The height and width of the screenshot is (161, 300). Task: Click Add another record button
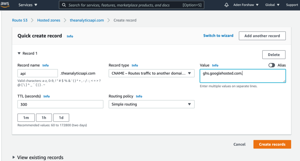(x=262, y=36)
